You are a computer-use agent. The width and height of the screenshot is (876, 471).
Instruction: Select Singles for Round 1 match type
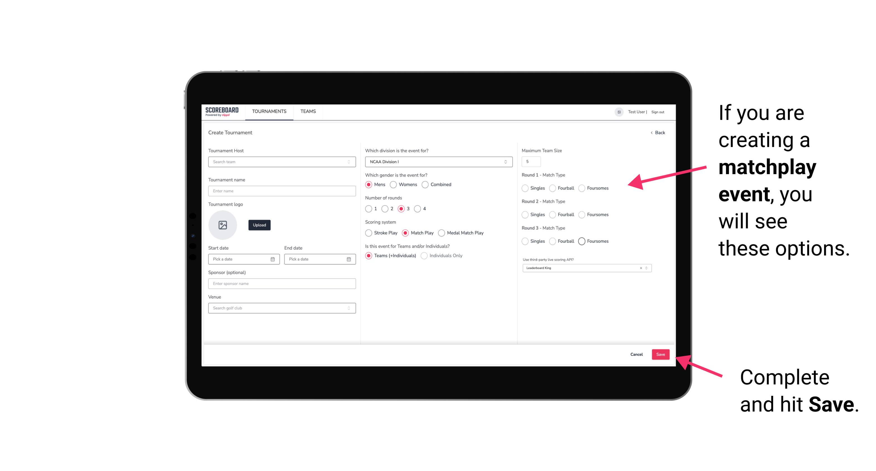click(525, 188)
